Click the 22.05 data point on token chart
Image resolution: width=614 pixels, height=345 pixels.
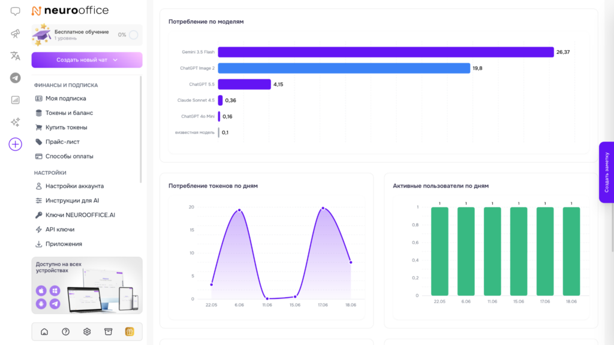coord(212,285)
